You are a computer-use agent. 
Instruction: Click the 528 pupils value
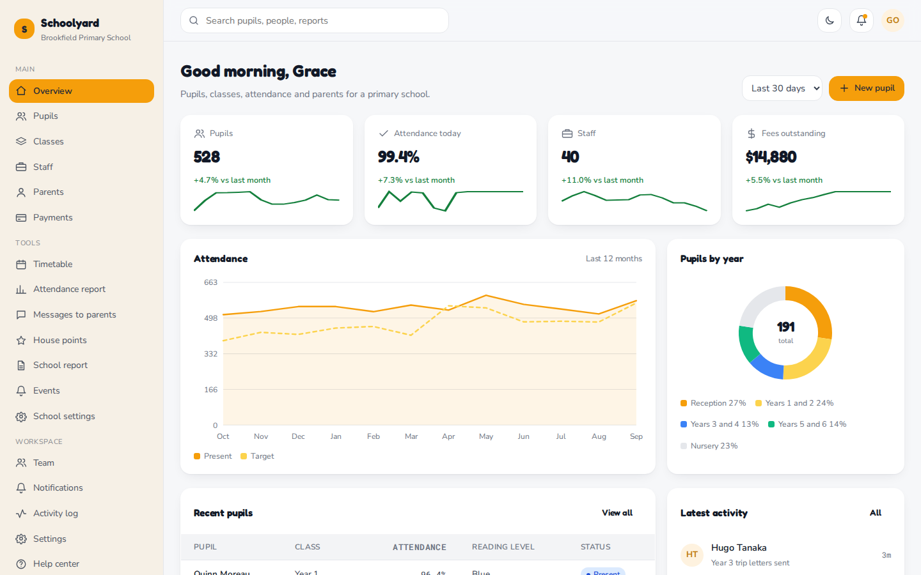pyautogui.click(x=207, y=157)
